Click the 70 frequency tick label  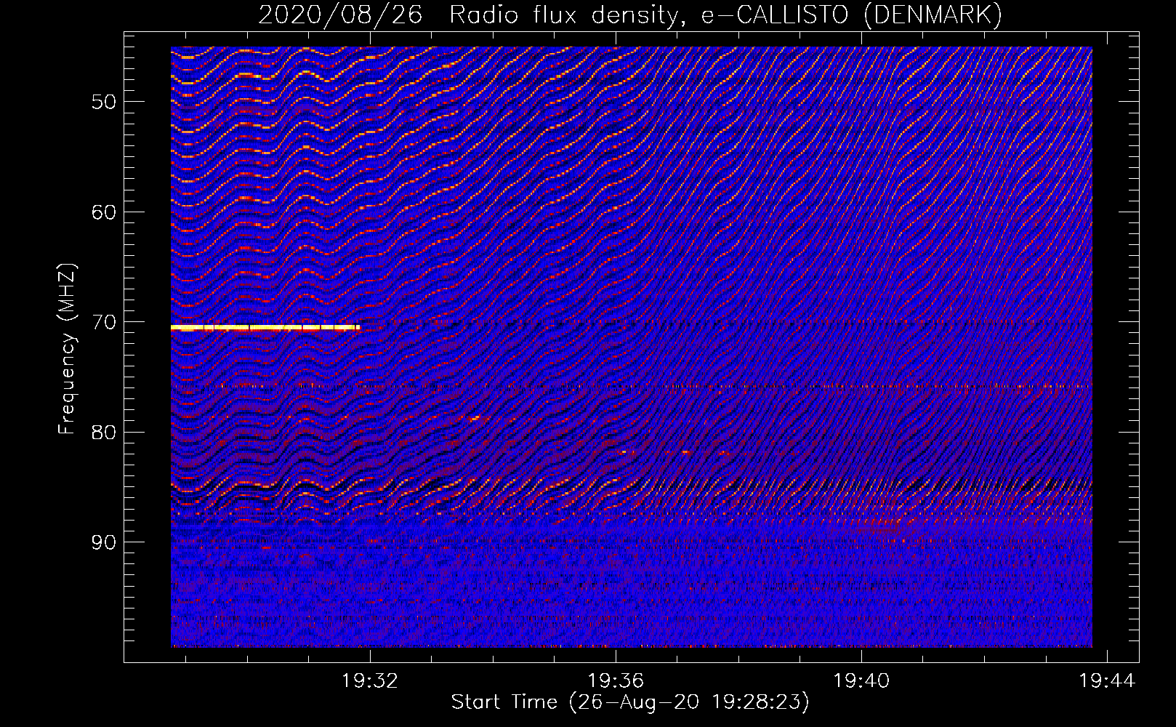pyautogui.click(x=104, y=322)
